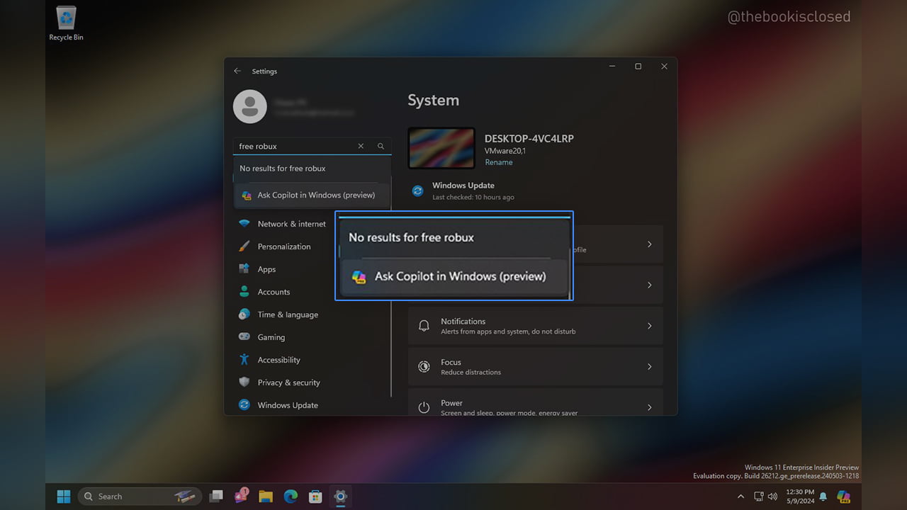
Task: Open the desktop wallpaper thumbnail
Action: pyautogui.click(x=441, y=148)
